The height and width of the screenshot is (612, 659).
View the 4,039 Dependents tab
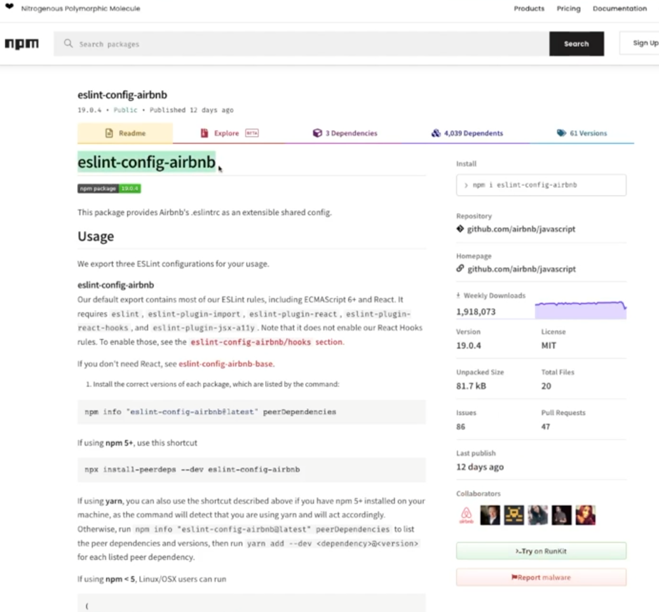click(x=467, y=133)
